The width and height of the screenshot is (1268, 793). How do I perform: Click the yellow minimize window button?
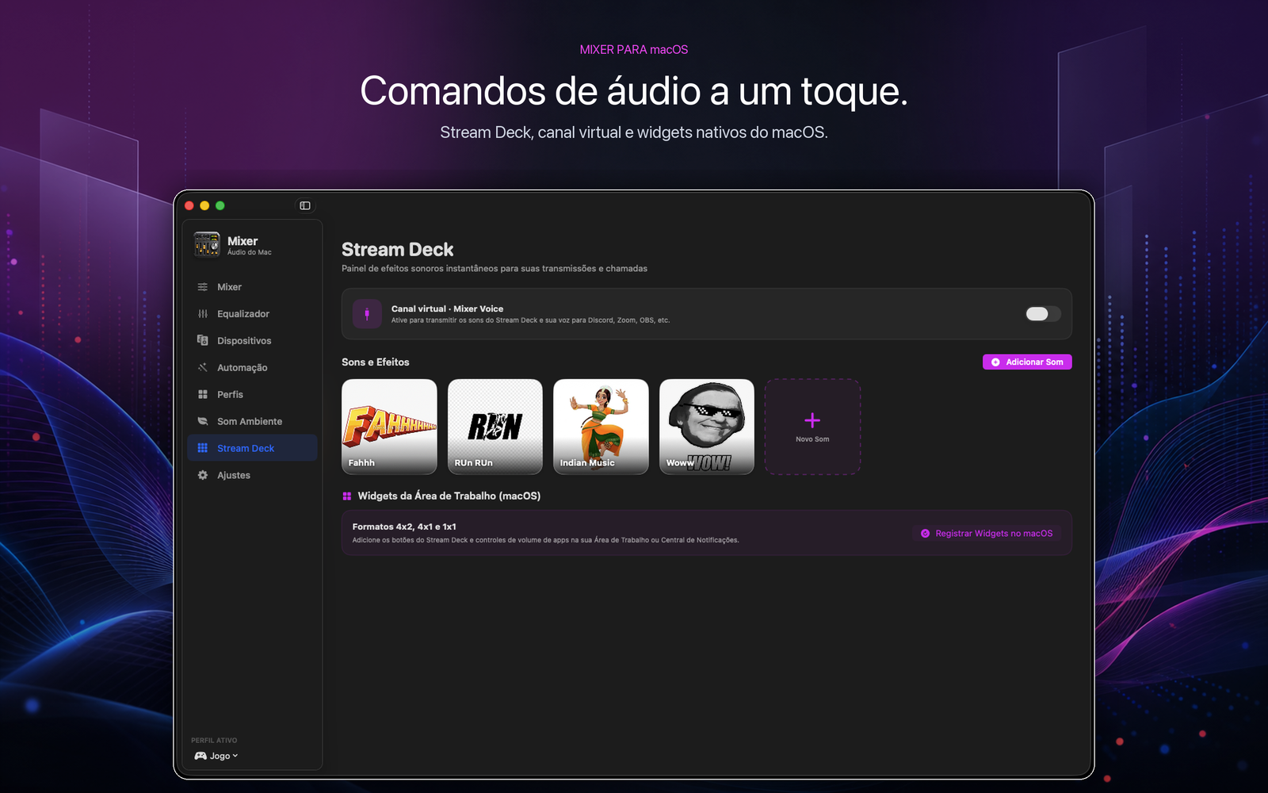204,205
